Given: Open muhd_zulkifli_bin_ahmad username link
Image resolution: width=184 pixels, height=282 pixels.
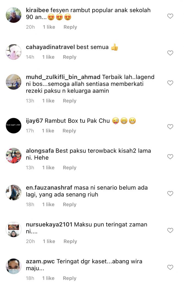Looking at the screenshot, I should pos(63,77).
